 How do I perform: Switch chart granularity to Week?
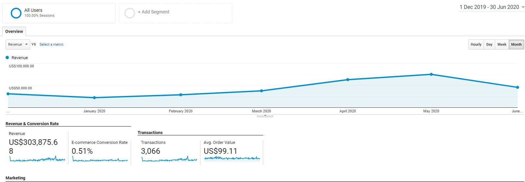pyautogui.click(x=502, y=44)
